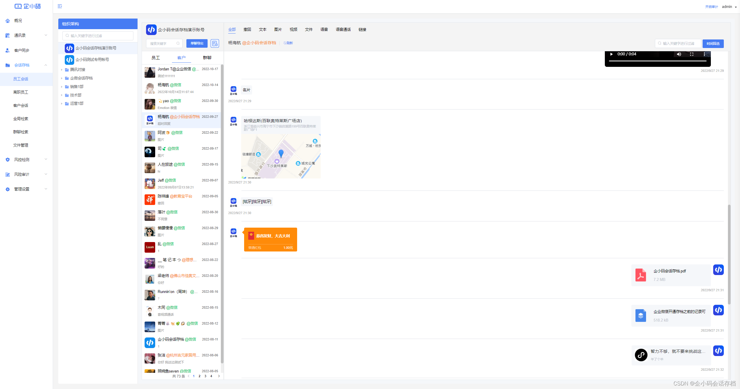Image resolution: width=740 pixels, height=389 pixels.
Task: Click the red envelope message
Action: 270,239
